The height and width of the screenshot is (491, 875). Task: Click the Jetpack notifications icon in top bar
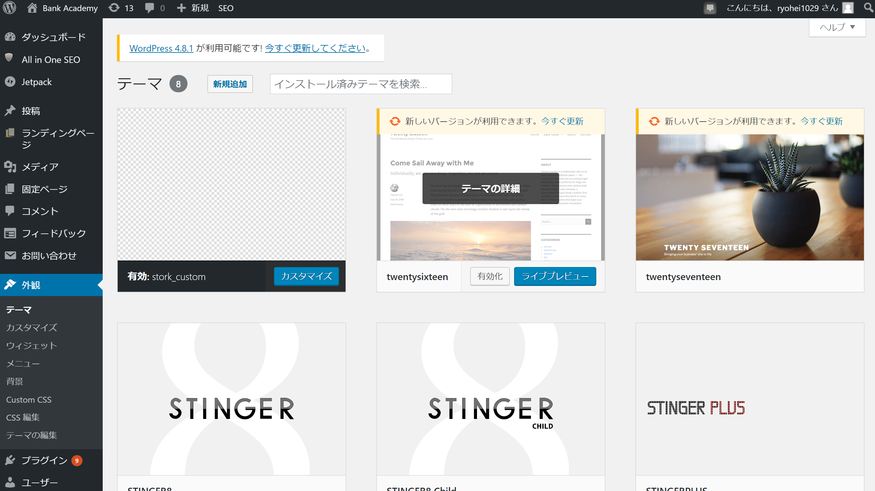710,8
